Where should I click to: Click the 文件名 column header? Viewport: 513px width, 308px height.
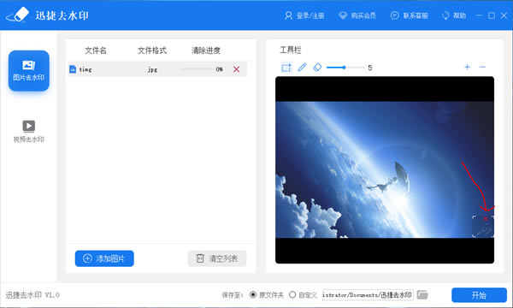96,50
